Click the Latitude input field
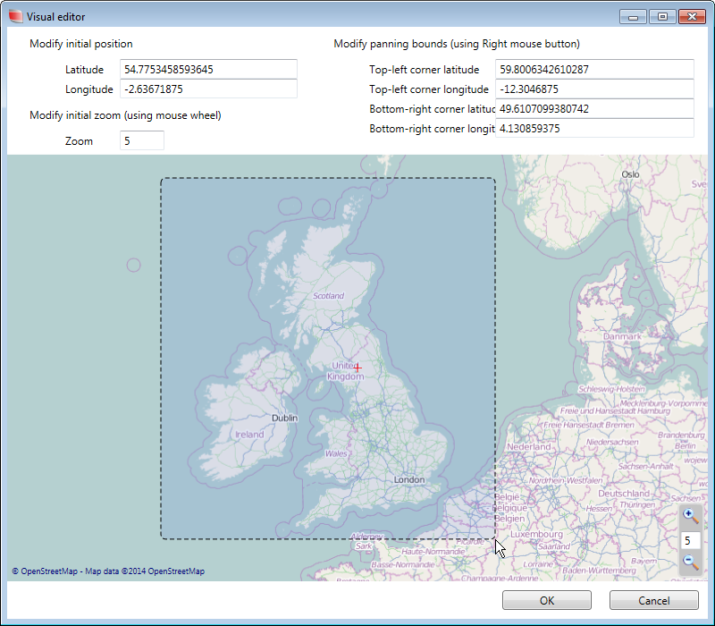Screen dimensions: 715x626 208,70
